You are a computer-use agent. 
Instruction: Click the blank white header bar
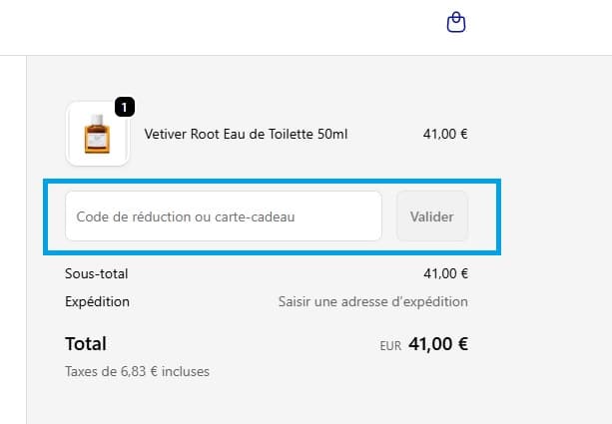(219, 27)
